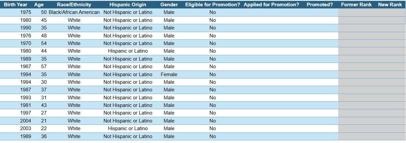Image resolution: width=406 pixels, height=143 pixels.
Task: Click the Birth Year column header
Action: pyautogui.click(x=16, y=5)
